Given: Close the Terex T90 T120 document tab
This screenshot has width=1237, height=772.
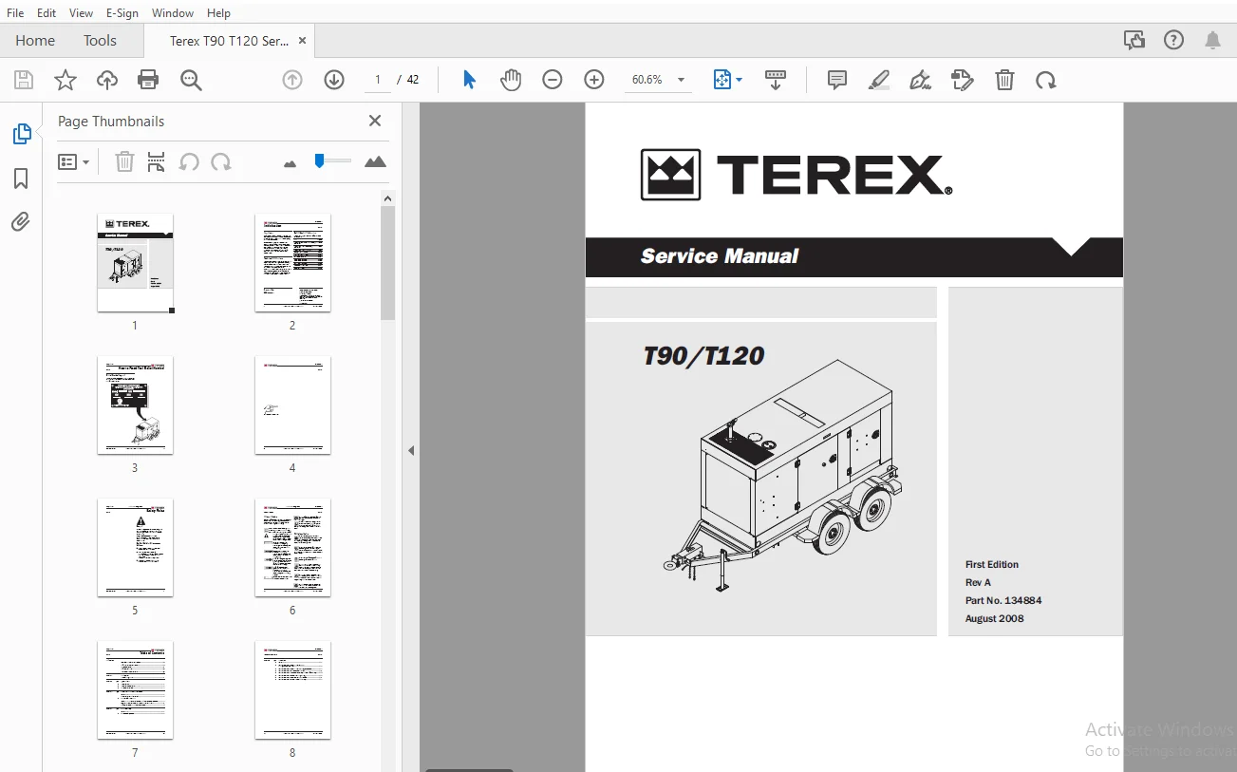Looking at the screenshot, I should [x=302, y=41].
